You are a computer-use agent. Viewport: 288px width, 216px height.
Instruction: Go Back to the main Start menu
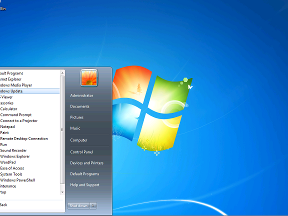click(3, 205)
